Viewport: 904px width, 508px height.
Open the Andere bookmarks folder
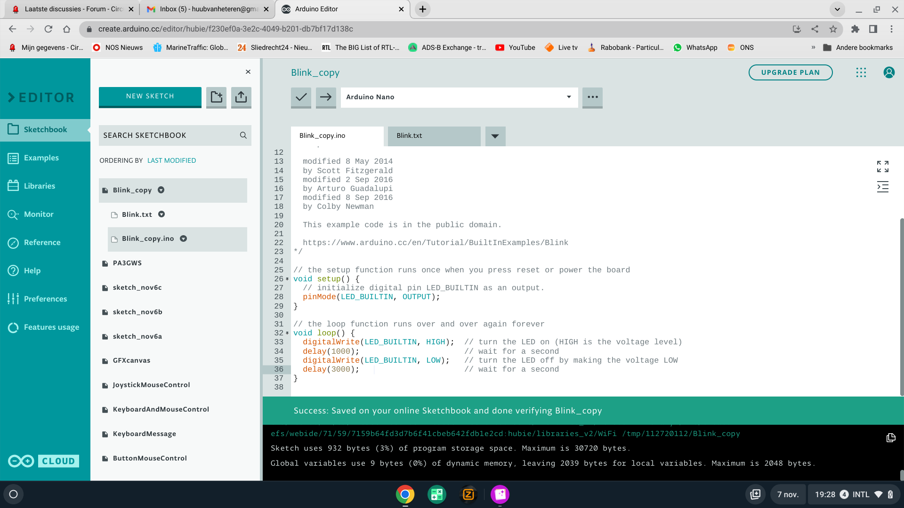pyautogui.click(x=858, y=48)
